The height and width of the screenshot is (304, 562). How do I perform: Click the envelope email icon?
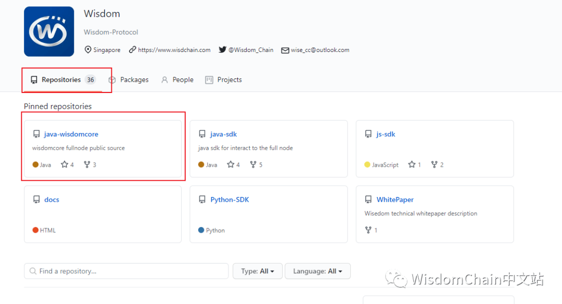(x=285, y=50)
